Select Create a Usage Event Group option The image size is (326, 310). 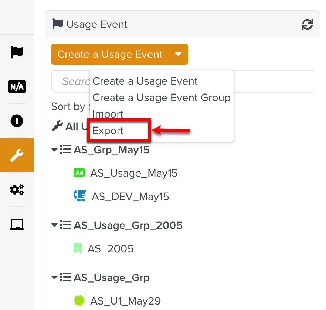coord(161,98)
